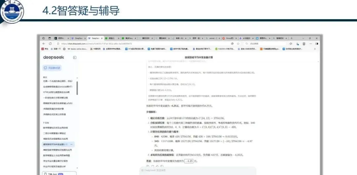Open options for the selected 摸球游戏 chat
The height and width of the screenshot is (175, 357).
(71, 144)
